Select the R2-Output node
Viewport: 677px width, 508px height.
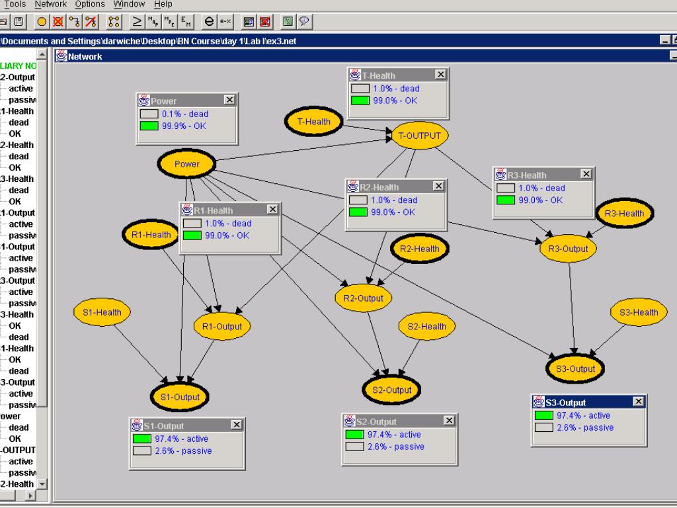tap(363, 298)
